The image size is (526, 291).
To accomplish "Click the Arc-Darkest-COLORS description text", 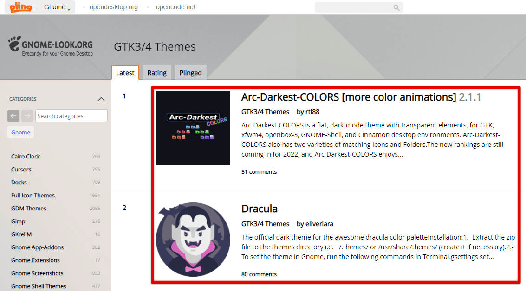I will click(x=372, y=139).
